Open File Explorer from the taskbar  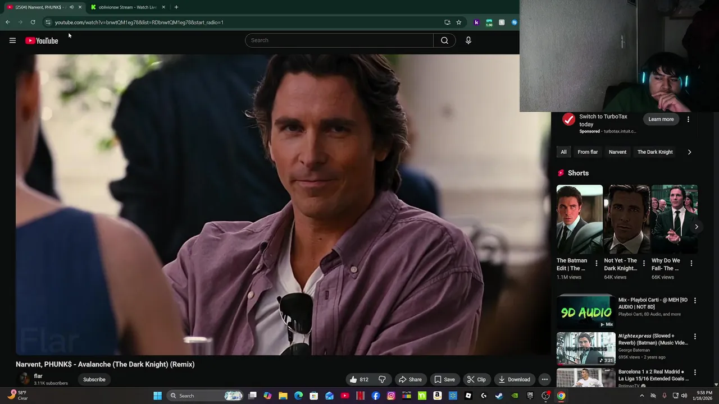283,396
